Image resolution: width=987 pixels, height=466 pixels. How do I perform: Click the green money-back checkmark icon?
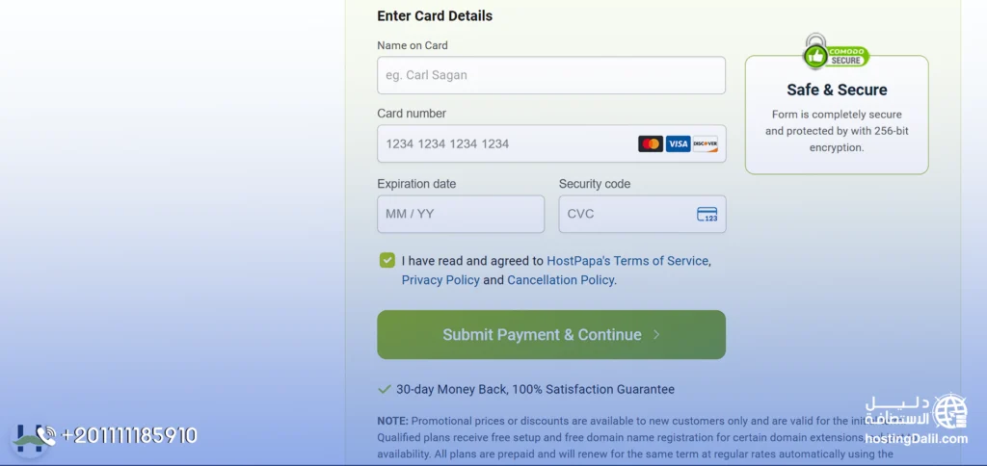pos(384,389)
